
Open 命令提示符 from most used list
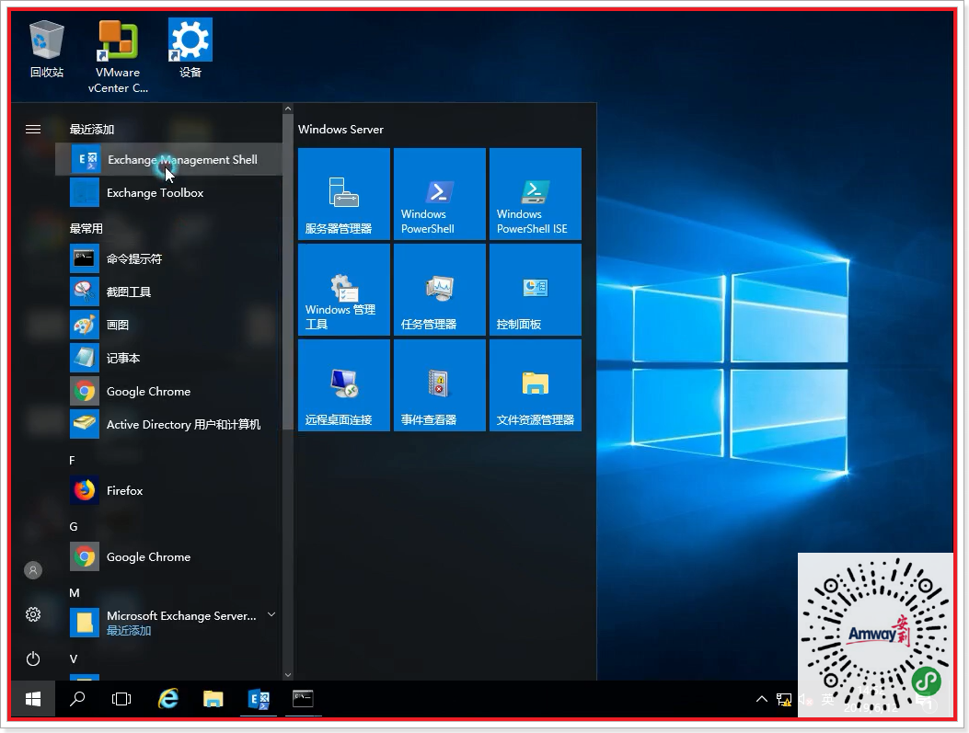pos(168,258)
